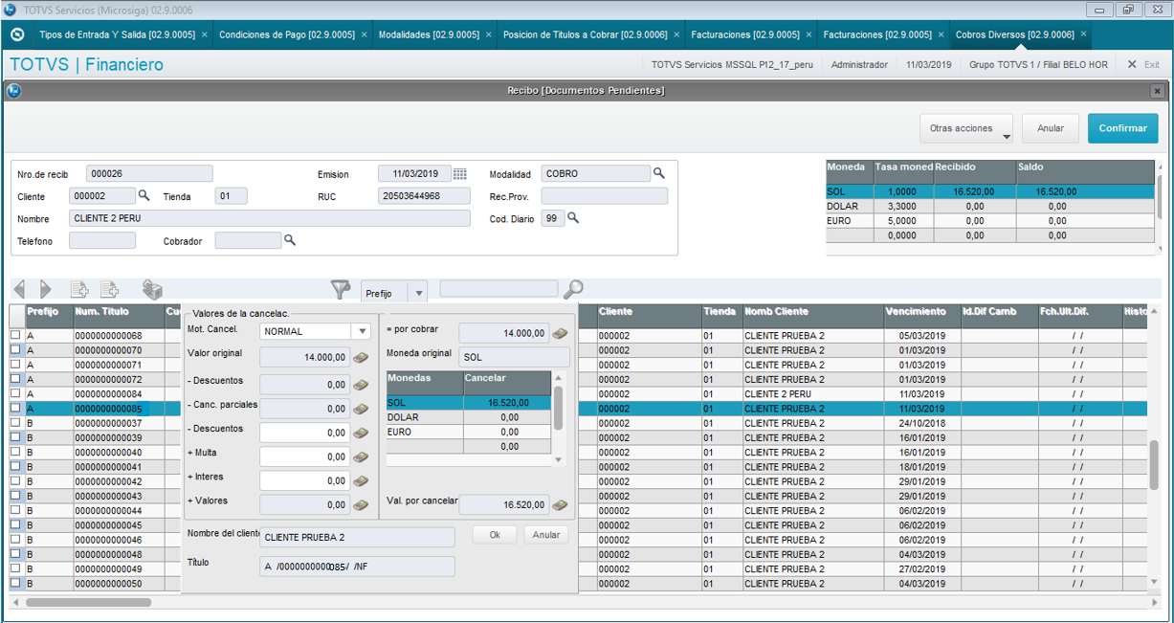This screenshot has height=623, width=1174.
Task: Go to the next record using the right arrow
Action: tap(45, 289)
